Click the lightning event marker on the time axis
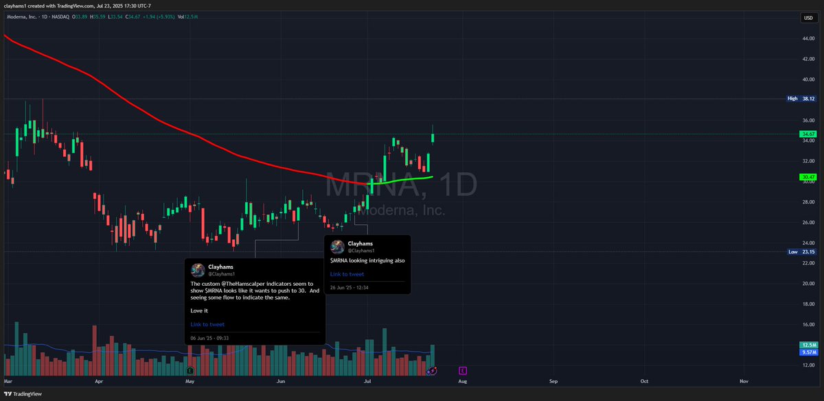The width and height of the screenshot is (824, 401). pyautogui.click(x=432, y=370)
